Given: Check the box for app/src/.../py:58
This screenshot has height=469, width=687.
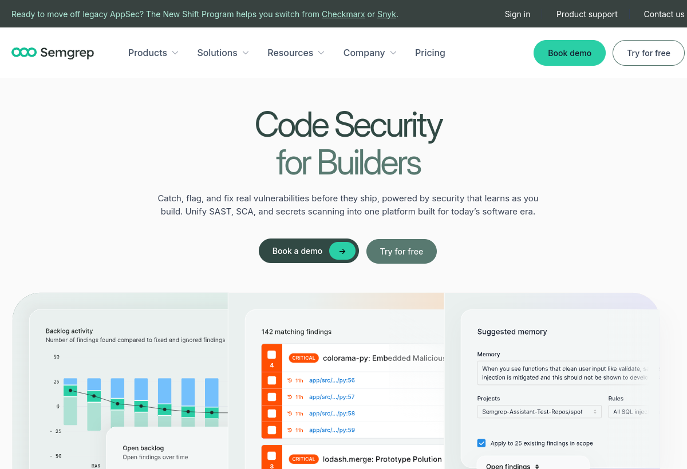Looking at the screenshot, I should pyautogui.click(x=272, y=414).
